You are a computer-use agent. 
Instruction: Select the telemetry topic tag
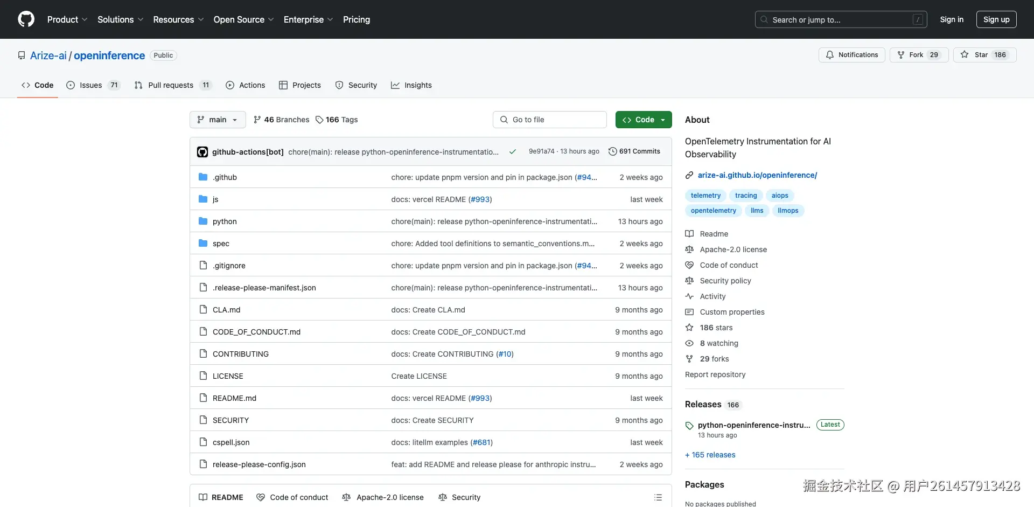[705, 196]
